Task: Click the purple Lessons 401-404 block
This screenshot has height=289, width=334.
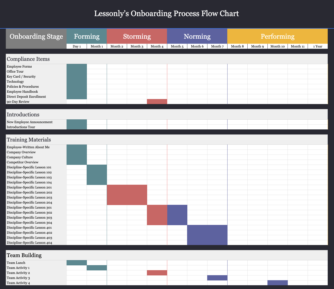Action: (207, 235)
